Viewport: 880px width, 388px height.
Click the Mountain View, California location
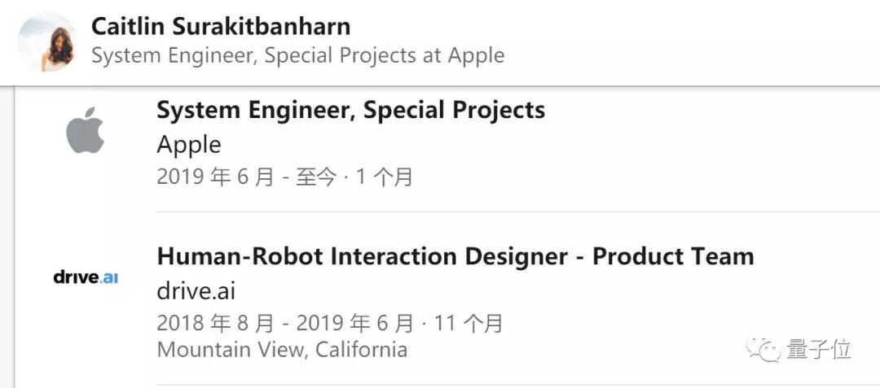(282, 350)
